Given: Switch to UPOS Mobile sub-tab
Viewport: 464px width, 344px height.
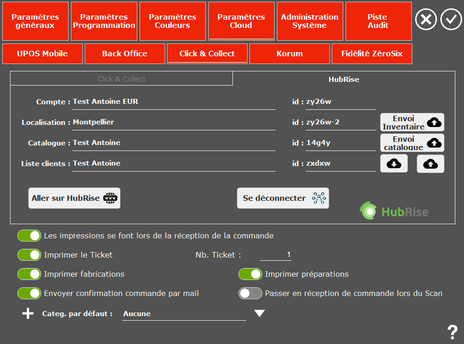Looking at the screenshot, I should click(x=43, y=54).
